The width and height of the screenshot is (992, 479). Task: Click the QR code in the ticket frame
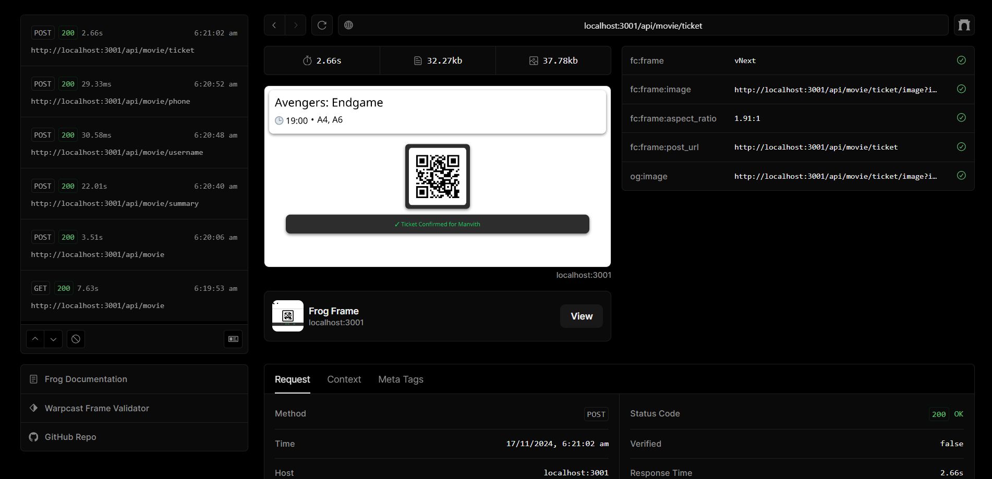click(438, 176)
